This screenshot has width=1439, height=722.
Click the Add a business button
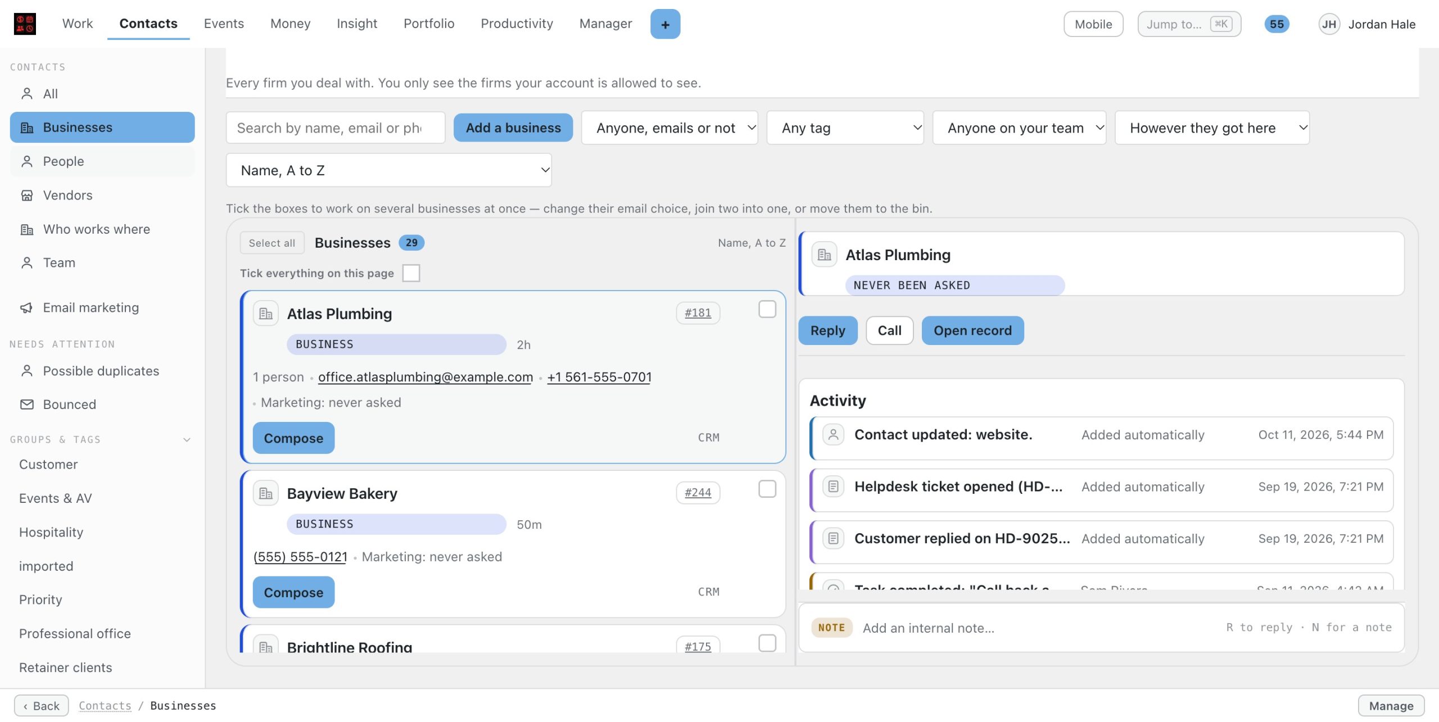(513, 128)
